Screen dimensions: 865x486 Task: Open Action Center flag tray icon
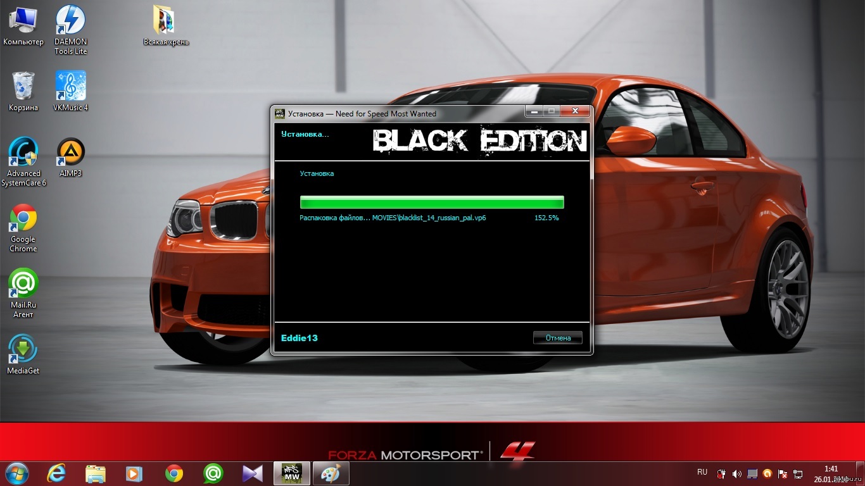click(783, 473)
